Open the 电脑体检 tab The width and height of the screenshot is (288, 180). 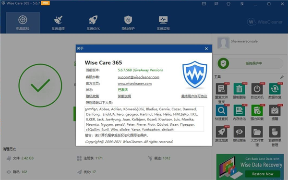[x=23, y=23]
